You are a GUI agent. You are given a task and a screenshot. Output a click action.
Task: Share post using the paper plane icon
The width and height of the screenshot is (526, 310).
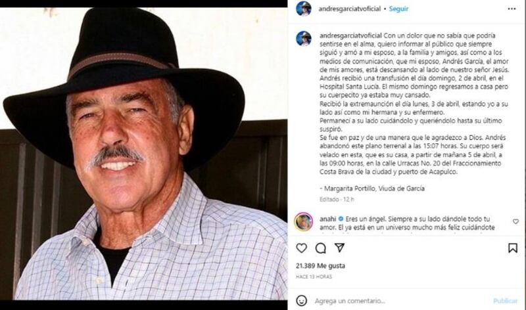[x=339, y=248]
